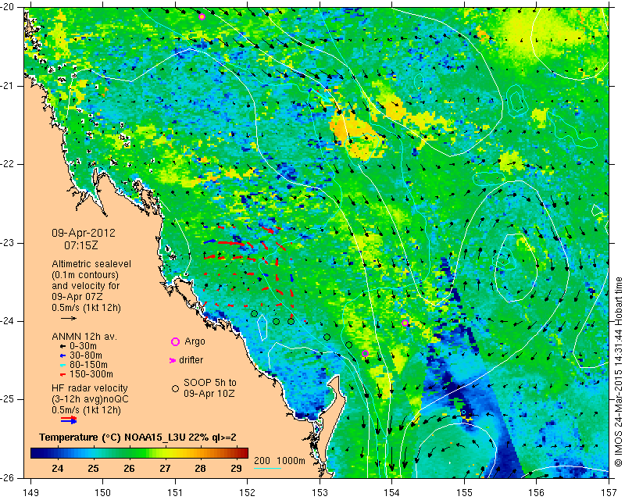Click the 'Altimetric sealevel' legend text
The height and width of the screenshot is (500, 625).
pyautogui.click(x=91, y=264)
